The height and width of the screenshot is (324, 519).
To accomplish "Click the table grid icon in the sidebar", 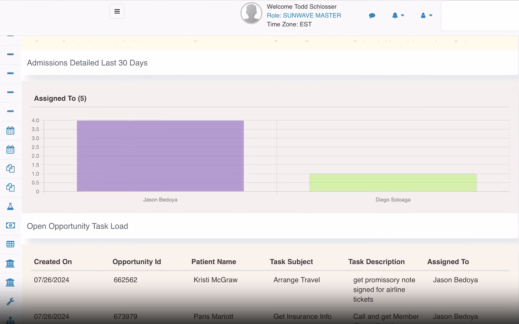I will (10, 244).
